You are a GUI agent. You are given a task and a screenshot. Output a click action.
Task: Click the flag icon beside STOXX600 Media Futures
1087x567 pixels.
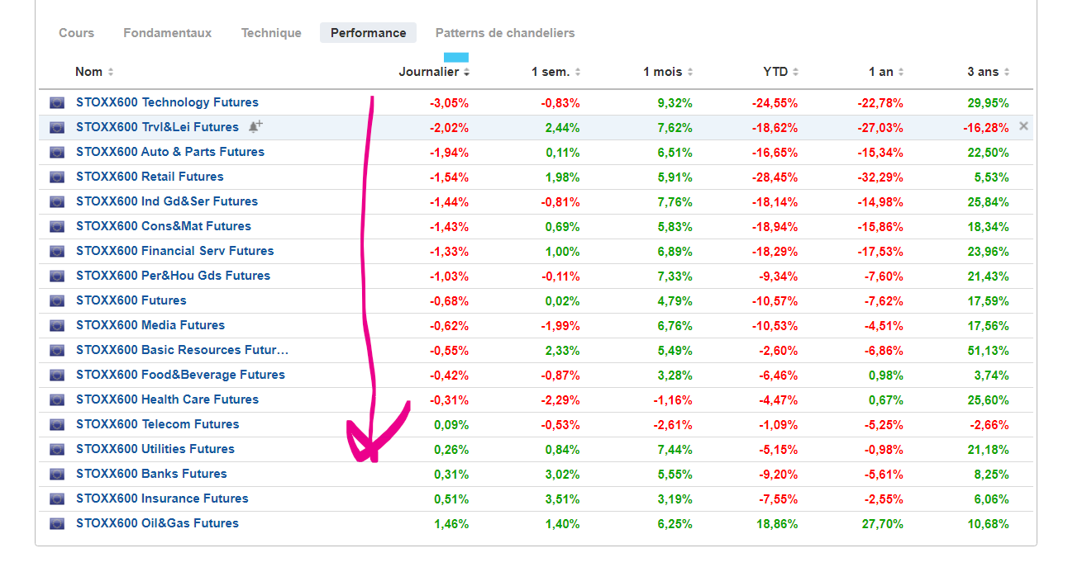(57, 326)
